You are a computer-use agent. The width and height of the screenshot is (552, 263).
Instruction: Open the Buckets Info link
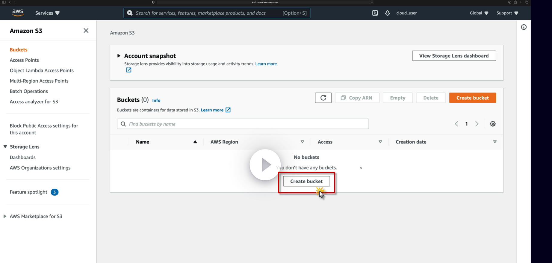tap(156, 101)
